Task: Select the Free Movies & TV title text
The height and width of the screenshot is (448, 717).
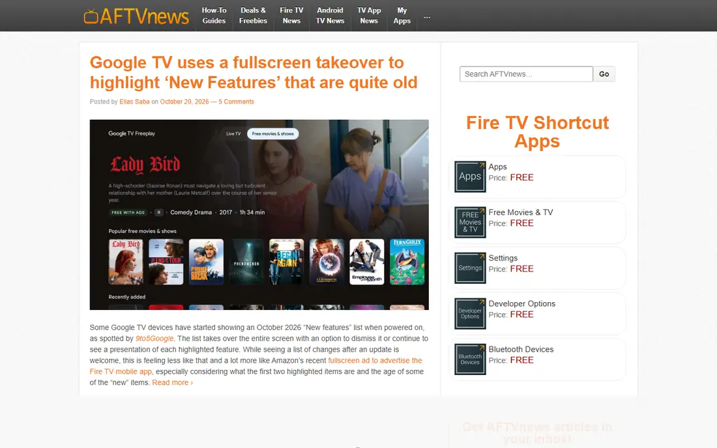Action: coord(521,212)
